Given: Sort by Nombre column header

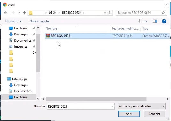Looking at the screenshot, I should pos(51,28).
